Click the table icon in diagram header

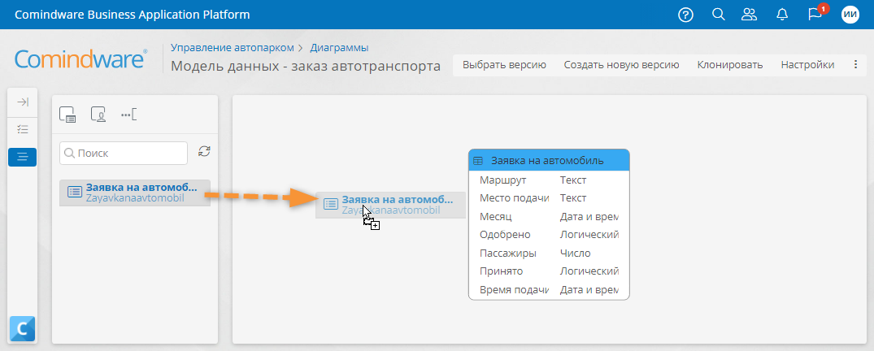(x=478, y=161)
